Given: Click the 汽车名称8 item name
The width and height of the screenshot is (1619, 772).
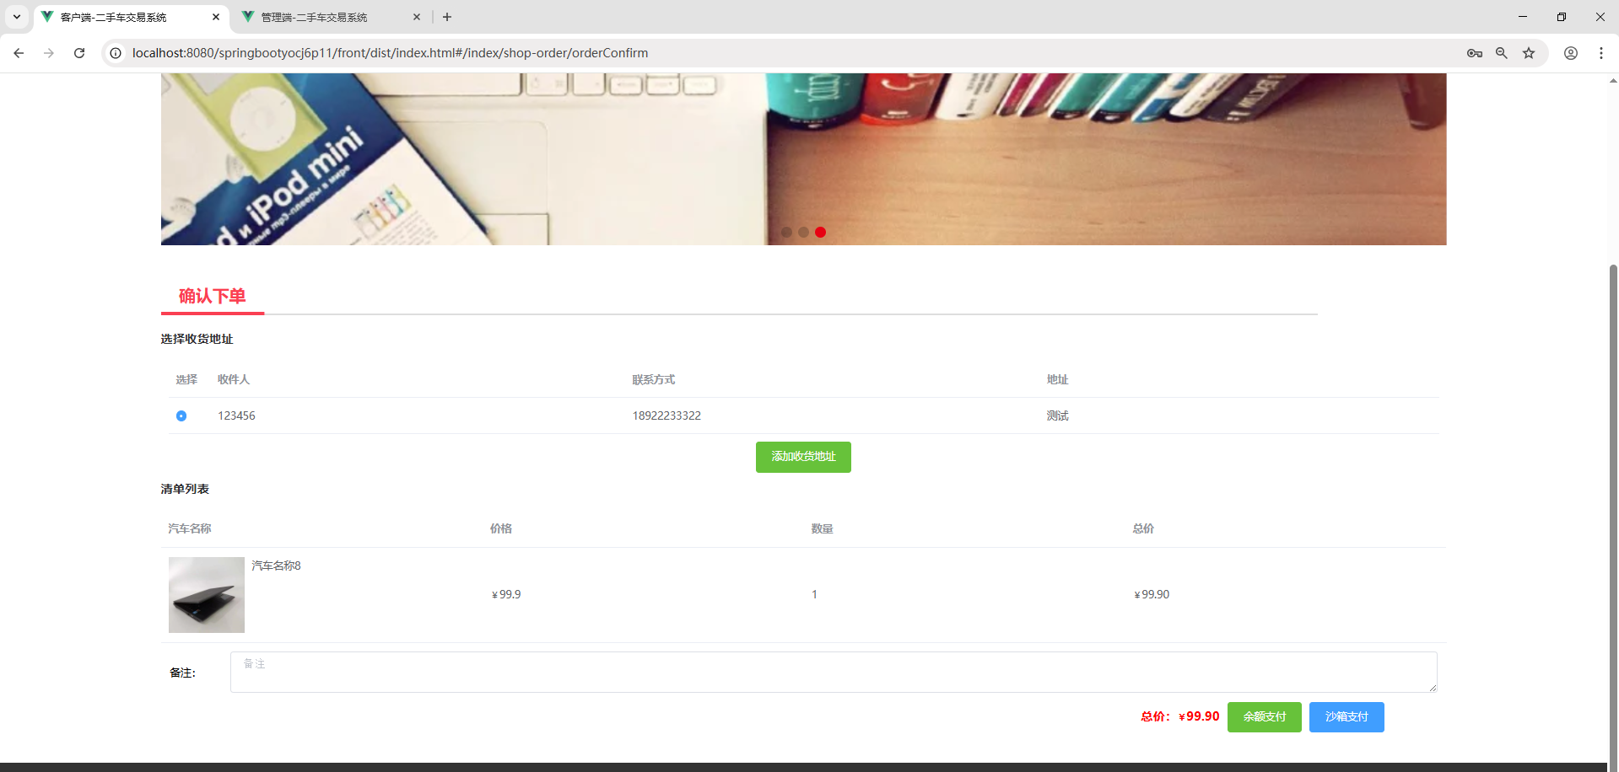Looking at the screenshot, I should (x=276, y=566).
